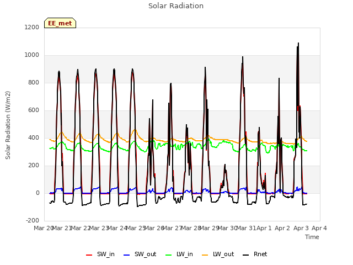Viewport: 353px width, 265px height.
Task: Click the highest Rnet peak on Apr 3
Action: 298,43
